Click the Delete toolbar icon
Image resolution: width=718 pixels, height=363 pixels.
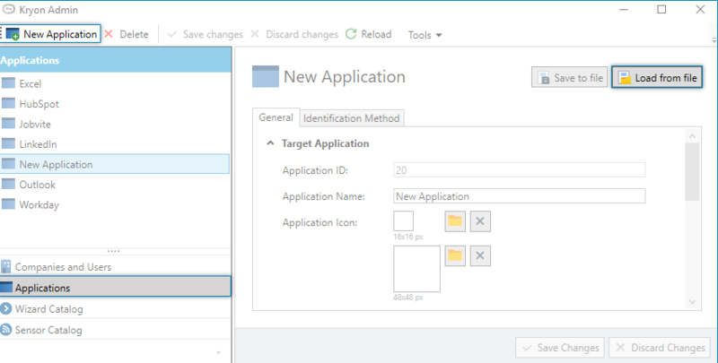pyautogui.click(x=109, y=34)
